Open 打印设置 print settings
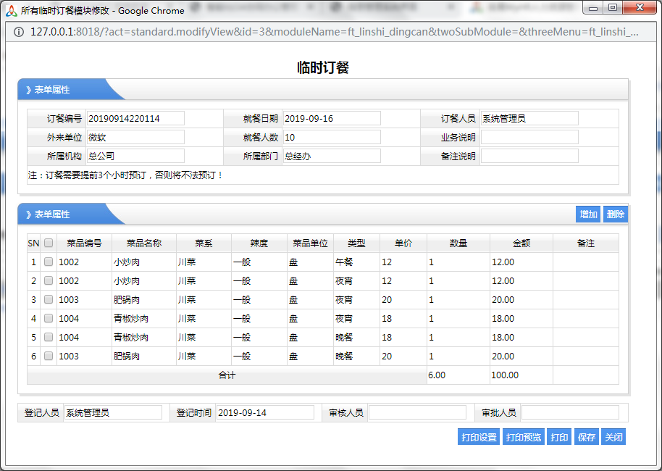 pyautogui.click(x=479, y=437)
